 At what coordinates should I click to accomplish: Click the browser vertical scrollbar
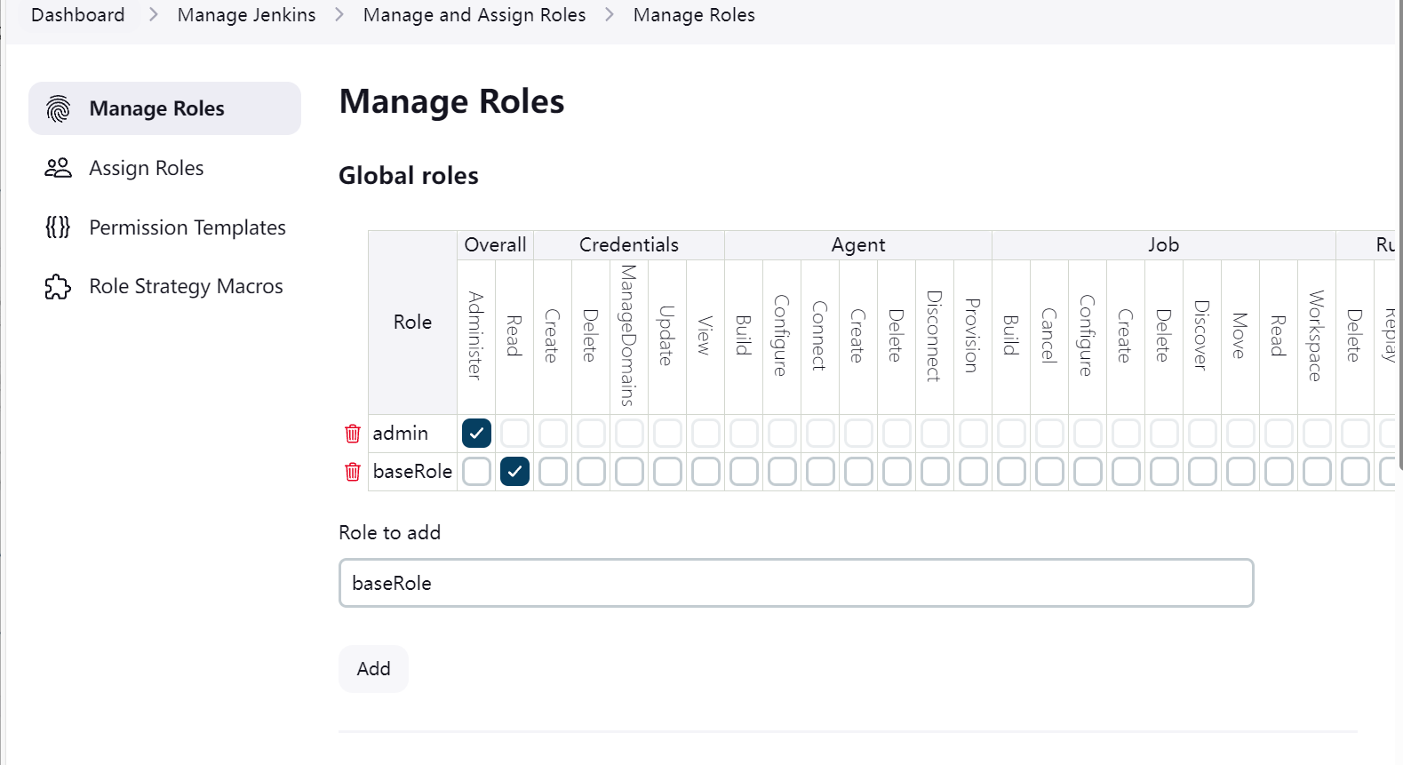click(1399, 235)
